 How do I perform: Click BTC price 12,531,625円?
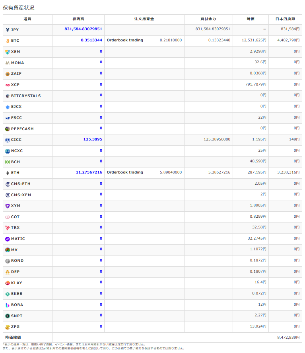(x=254, y=40)
